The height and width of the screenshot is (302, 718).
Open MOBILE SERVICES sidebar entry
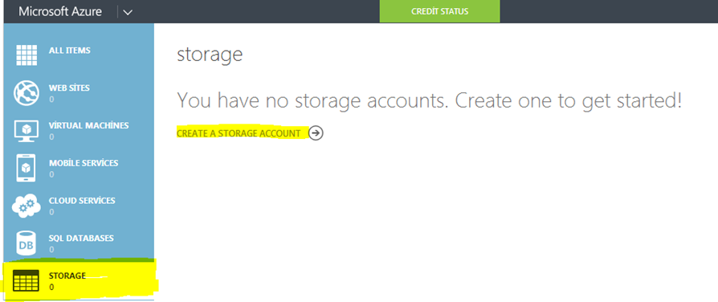84,163
